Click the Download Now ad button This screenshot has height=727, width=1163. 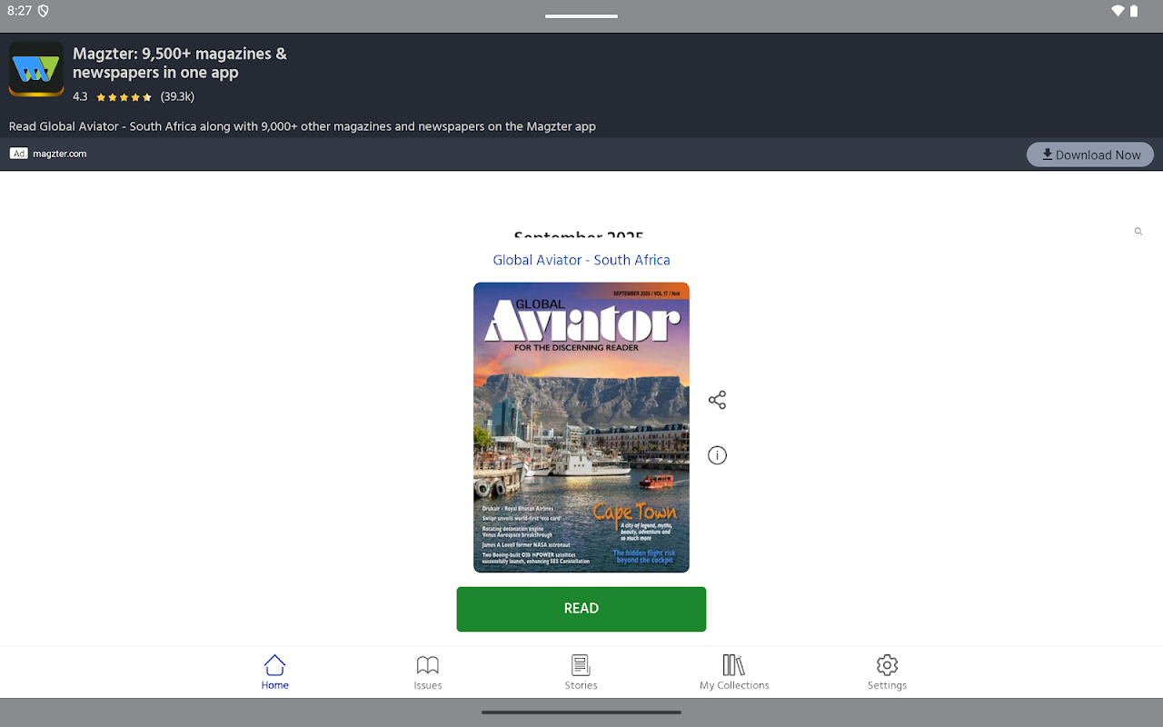coord(1090,154)
